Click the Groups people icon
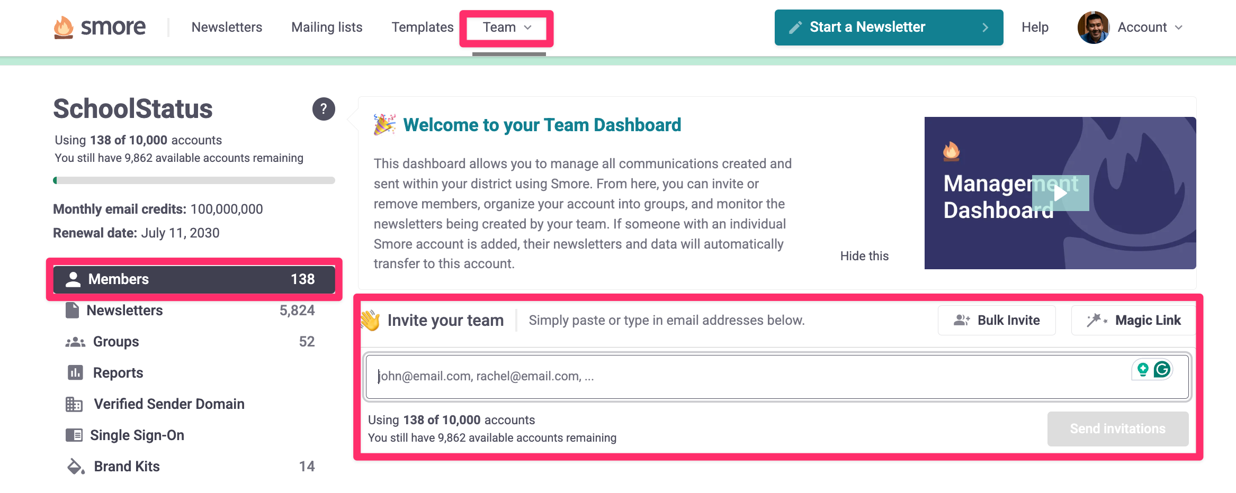1236x493 pixels. coord(75,342)
